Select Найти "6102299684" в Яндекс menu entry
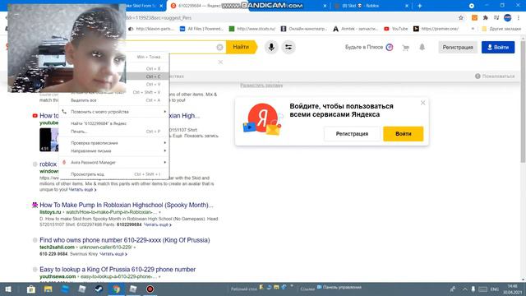The height and width of the screenshot is (296, 526). coord(114,123)
